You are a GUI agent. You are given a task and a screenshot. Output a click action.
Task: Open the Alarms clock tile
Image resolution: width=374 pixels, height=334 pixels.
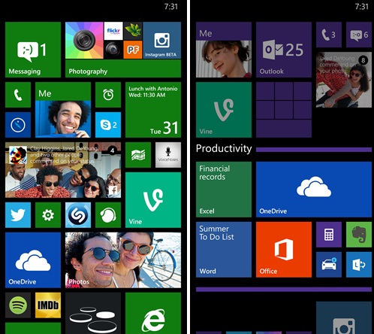click(x=108, y=95)
